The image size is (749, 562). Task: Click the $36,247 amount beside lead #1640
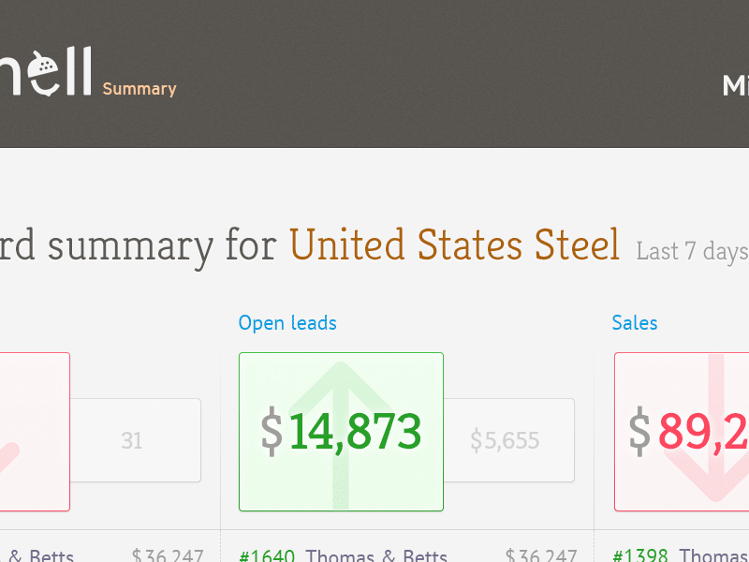click(x=541, y=555)
